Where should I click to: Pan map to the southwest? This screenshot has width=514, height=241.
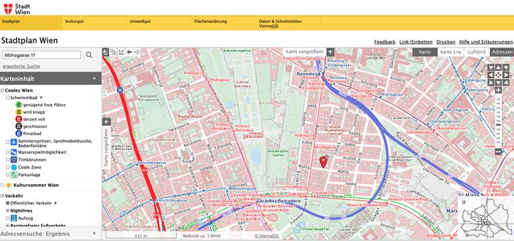click(491, 82)
